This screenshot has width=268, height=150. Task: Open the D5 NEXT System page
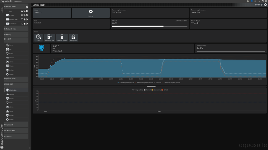[x=16, y=74]
